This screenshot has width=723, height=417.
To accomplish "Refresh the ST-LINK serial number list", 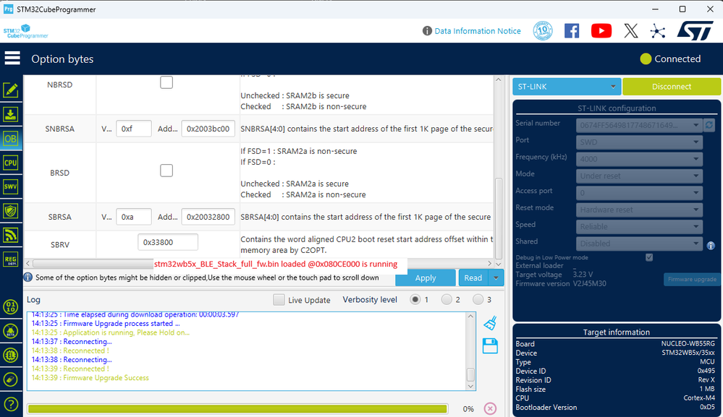I will tap(709, 125).
